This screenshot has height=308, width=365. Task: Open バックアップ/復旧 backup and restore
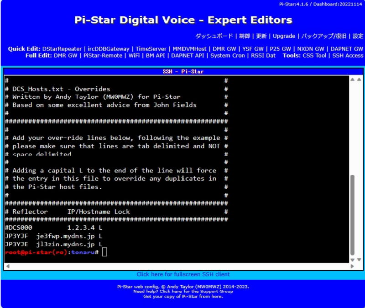[x=324, y=36]
